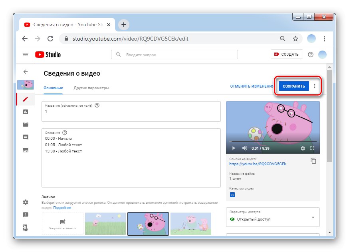Open the Подробнее link
The height and width of the screenshot is (252, 349).
click(62, 208)
